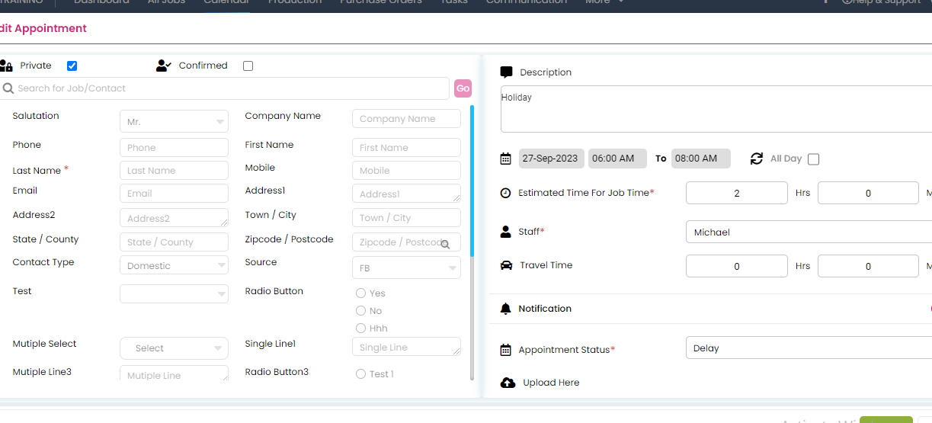
Task: Click the Notification bell icon
Action: click(x=505, y=309)
